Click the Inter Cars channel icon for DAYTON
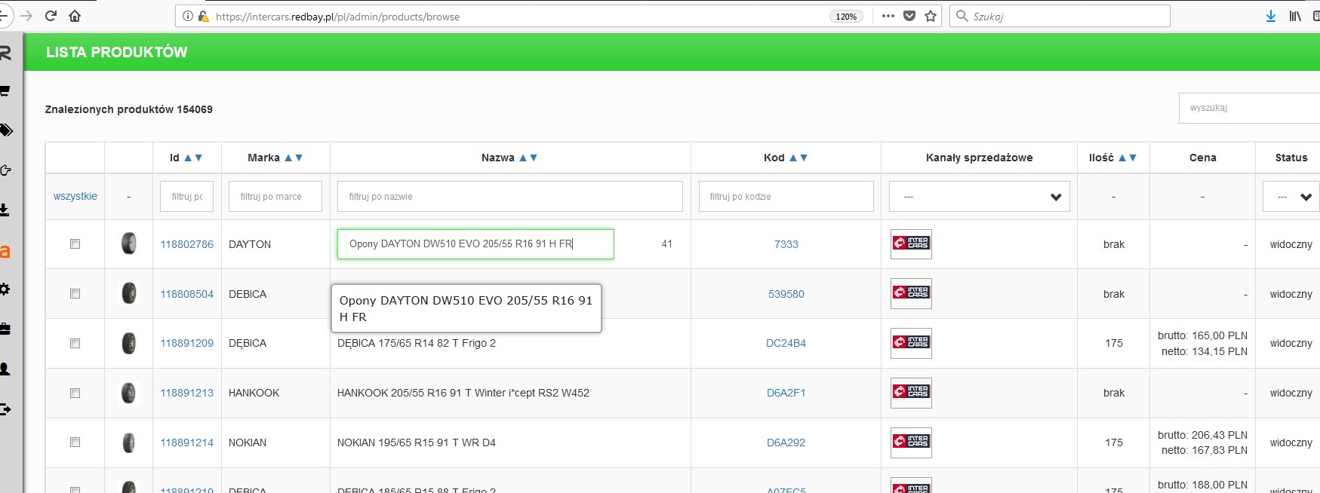The image size is (1320, 493). tap(911, 244)
